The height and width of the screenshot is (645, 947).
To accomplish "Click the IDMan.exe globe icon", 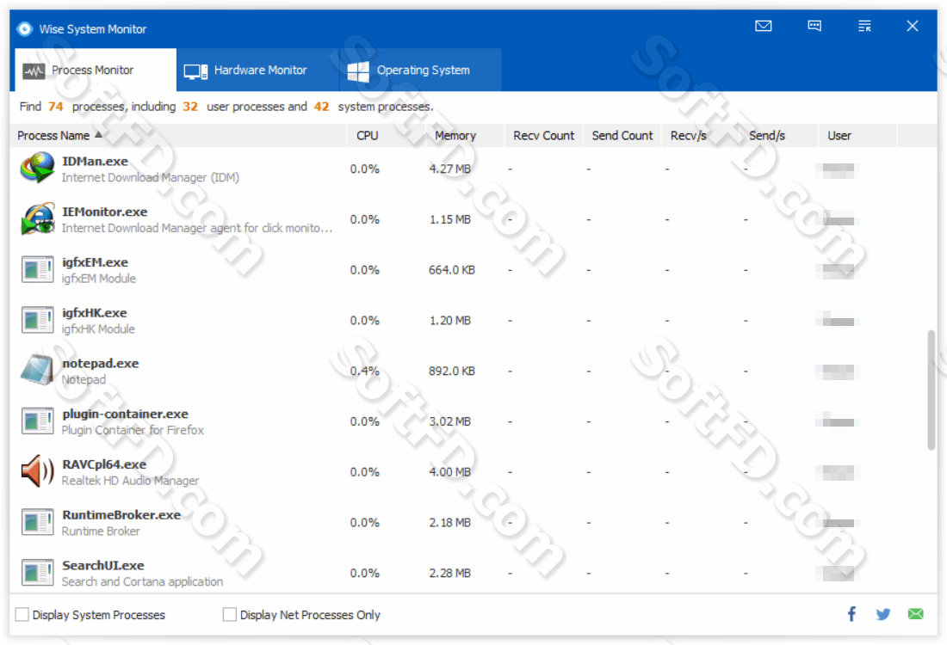I will click(x=37, y=169).
